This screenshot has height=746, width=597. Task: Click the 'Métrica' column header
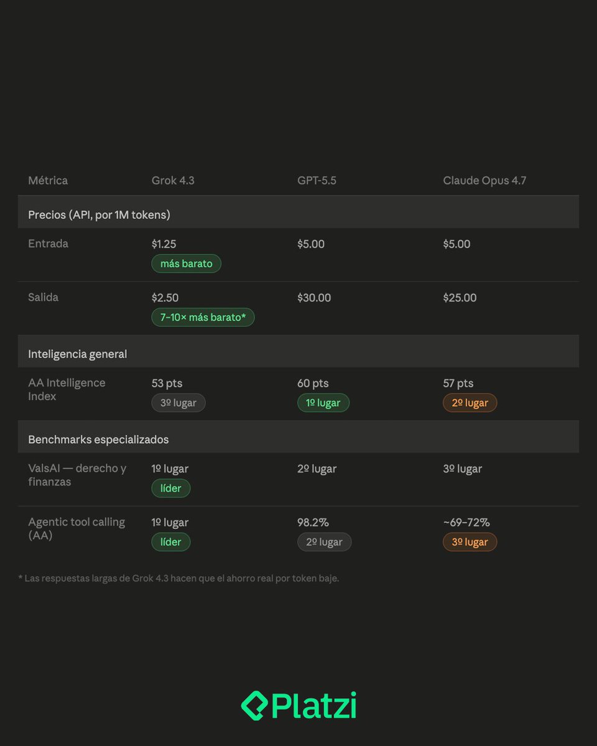(x=48, y=180)
